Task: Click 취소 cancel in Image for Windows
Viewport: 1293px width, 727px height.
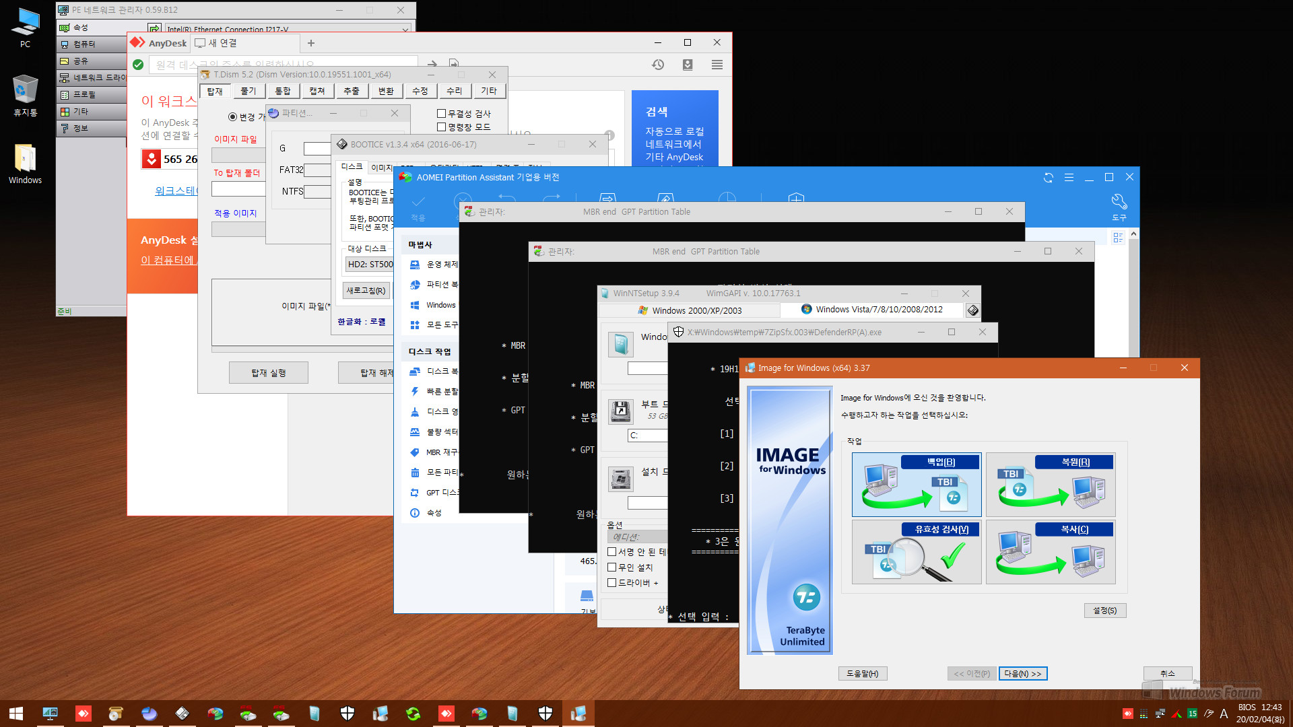Action: 1168,674
